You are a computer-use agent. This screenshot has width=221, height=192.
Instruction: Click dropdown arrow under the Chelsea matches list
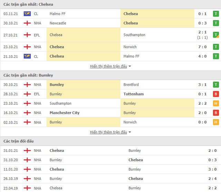pos(130,66)
